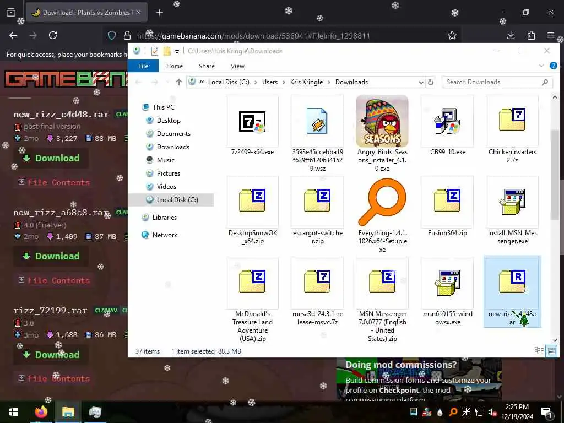564x423 pixels.
Task: Expand File Contents under new_rizz_a68c8.rar
Action: pos(54,280)
